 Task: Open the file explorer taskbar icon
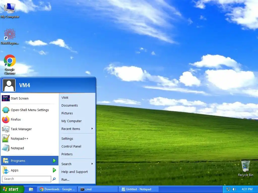coord(31,189)
